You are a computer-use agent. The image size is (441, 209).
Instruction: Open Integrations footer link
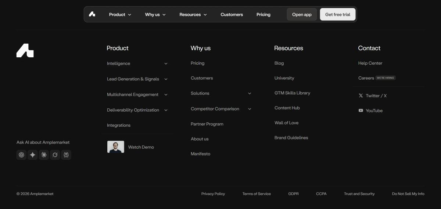click(119, 125)
